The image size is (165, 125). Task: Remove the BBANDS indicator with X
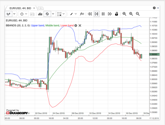coord(80,26)
